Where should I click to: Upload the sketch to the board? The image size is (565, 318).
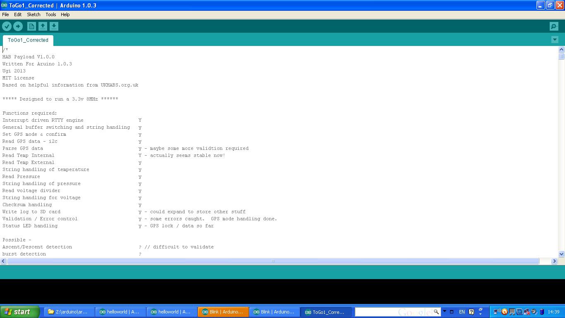pyautogui.click(x=18, y=26)
